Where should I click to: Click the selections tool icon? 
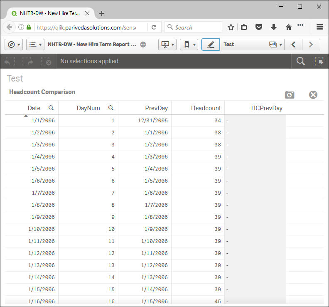[x=319, y=61]
